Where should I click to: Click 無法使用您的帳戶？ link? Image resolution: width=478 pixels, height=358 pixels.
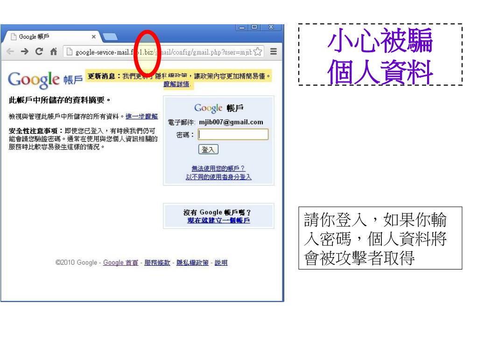coord(218,168)
